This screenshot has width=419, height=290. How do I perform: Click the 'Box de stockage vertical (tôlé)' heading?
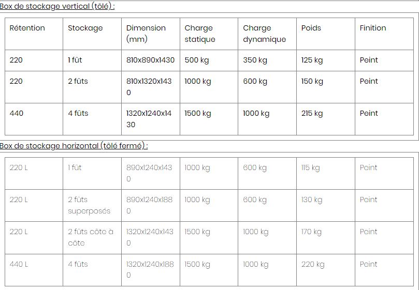[57, 6]
